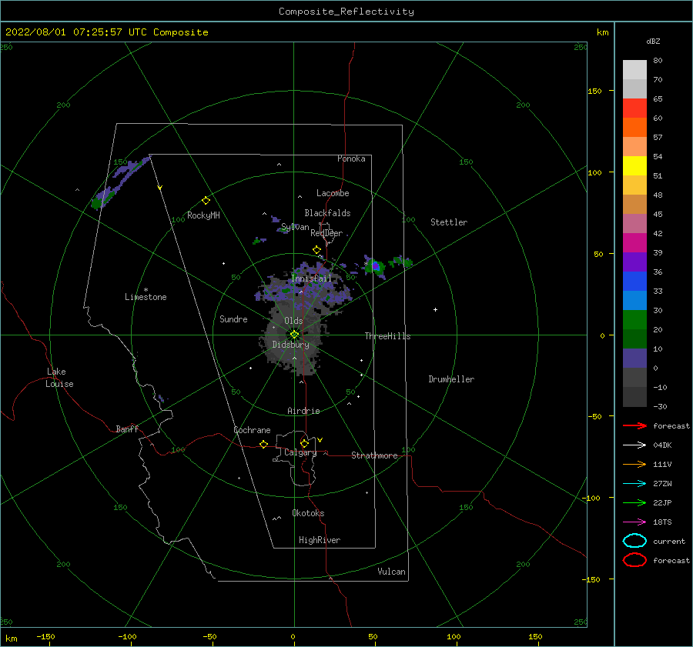The height and width of the screenshot is (647, 693).
Task: Click the Airdrie label
Action: 303,411
